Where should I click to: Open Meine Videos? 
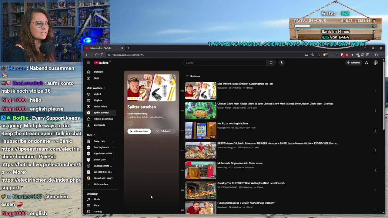101,107
